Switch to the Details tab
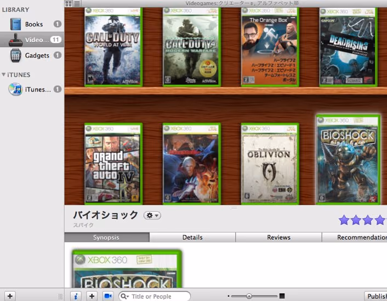The image size is (387, 301). (x=192, y=237)
